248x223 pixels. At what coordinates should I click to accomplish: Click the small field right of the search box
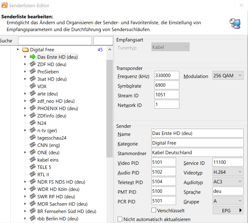click(103, 41)
